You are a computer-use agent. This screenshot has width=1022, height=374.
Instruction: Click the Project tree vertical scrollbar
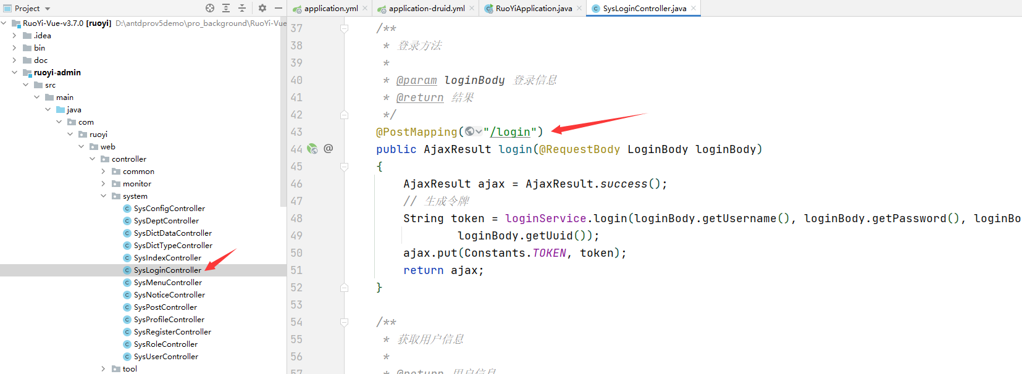pyautogui.click(x=283, y=111)
